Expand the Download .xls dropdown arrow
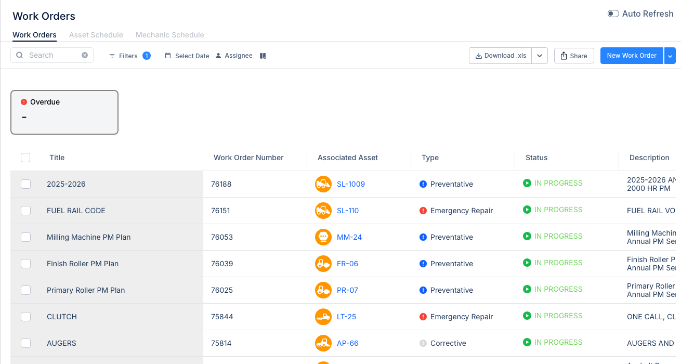 [539, 55]
